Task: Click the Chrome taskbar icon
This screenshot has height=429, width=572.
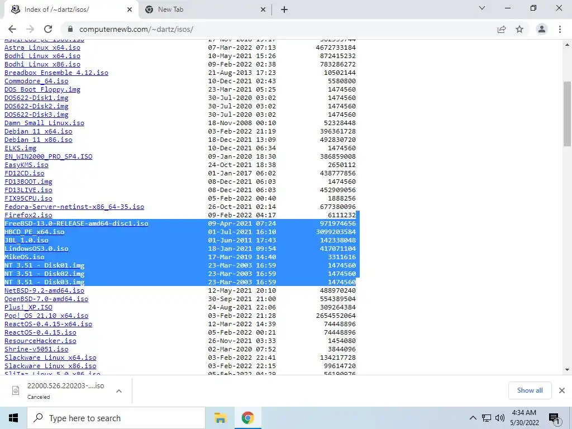Action: pos(247,418)
